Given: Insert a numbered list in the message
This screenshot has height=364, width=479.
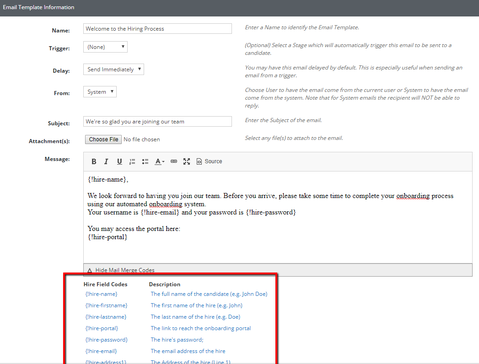Looking at the screenshot, I should 132,161.
